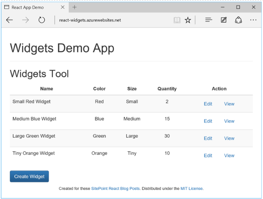Open the SitePoint React Blog Posts link
The image size is (263, 199).
click(116, 189)
